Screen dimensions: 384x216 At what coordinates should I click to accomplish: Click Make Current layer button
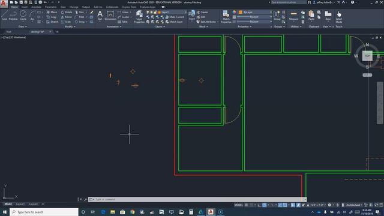[x=175, y=17]
